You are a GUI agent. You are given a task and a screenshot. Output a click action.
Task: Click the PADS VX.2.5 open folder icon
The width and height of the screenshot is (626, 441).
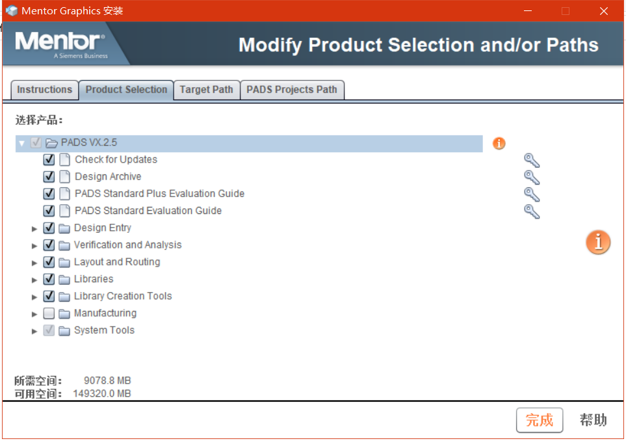51,142
